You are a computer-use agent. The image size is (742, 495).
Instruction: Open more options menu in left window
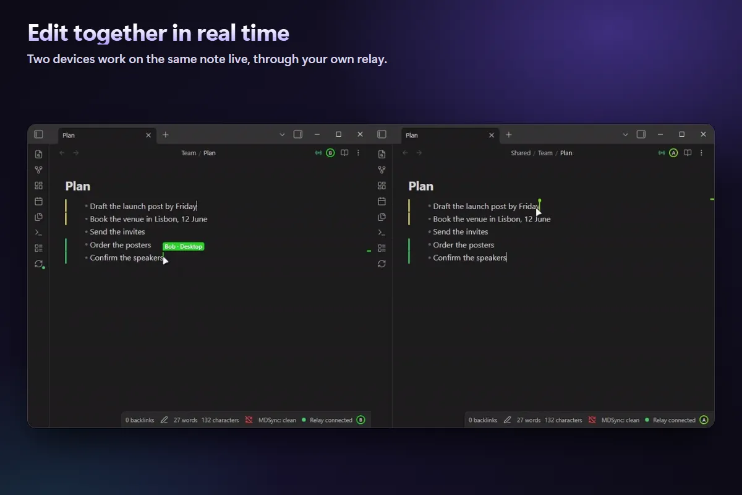pyautogui.click(x=359, y=153)
